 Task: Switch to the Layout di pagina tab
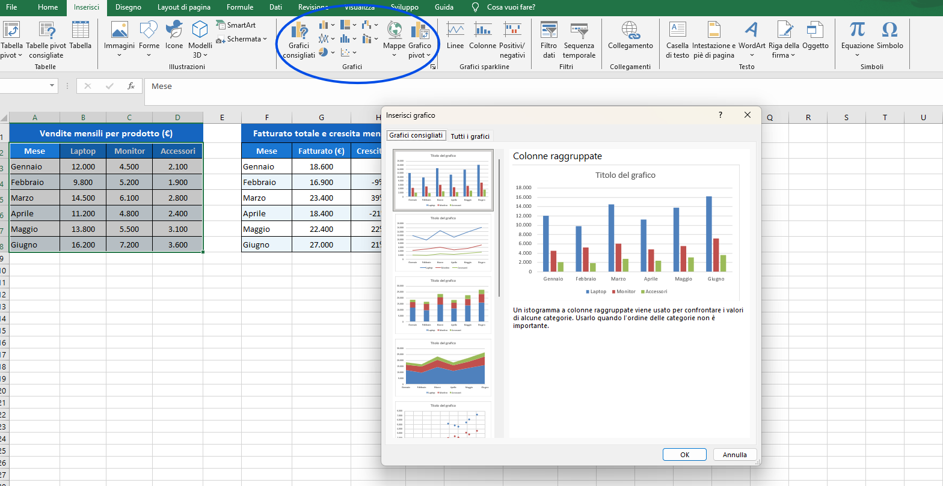point(184,7)
